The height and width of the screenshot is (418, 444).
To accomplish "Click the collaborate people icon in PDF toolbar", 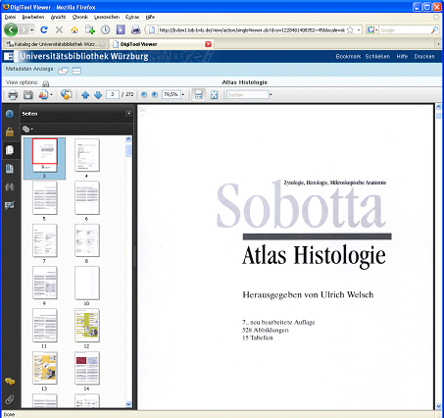I will (43, 95).
